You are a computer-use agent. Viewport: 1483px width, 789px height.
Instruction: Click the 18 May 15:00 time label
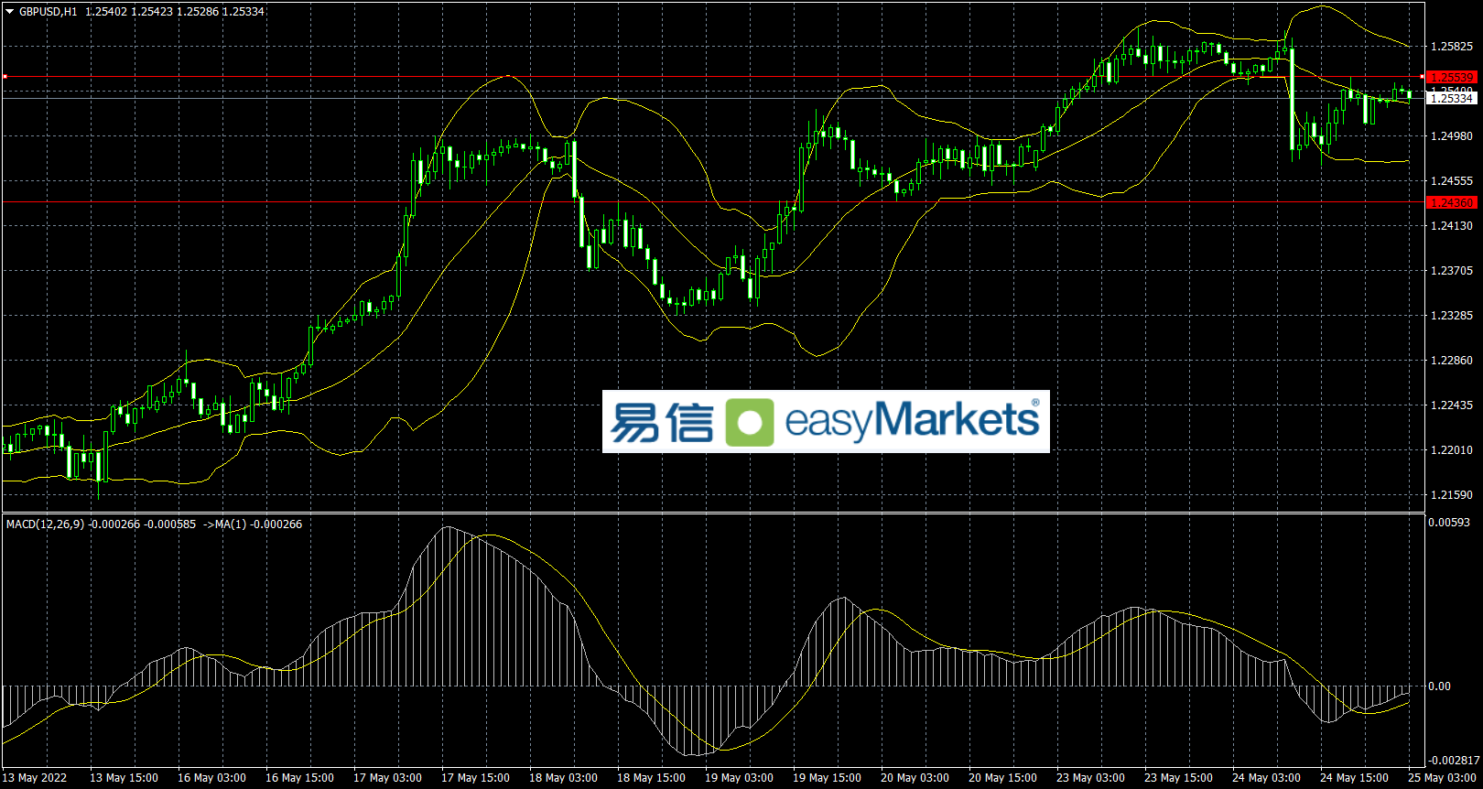(651, 778)
